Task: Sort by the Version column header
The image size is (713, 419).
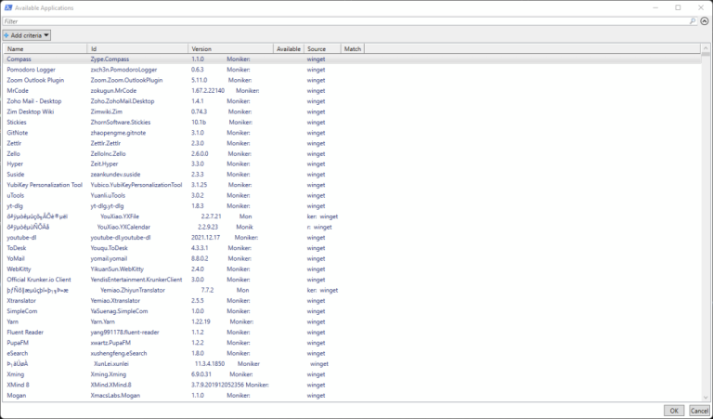Action: click(x=231, y=48)
